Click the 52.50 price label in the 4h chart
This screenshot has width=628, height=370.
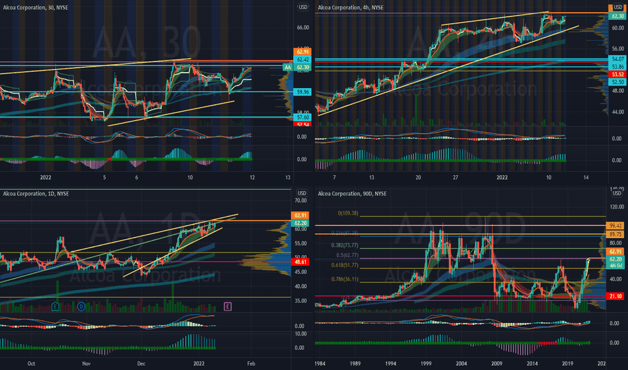click(617, 82)
